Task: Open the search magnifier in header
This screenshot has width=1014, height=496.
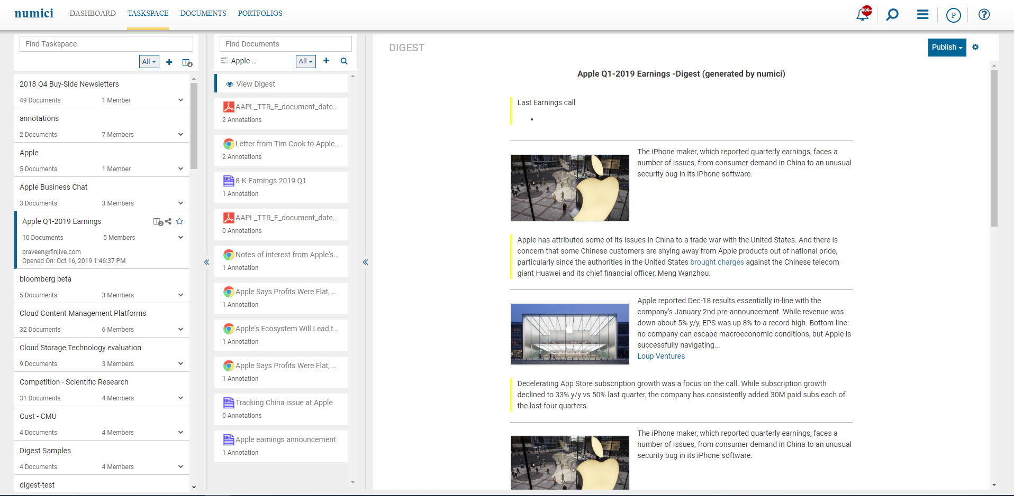Action: 892,14
